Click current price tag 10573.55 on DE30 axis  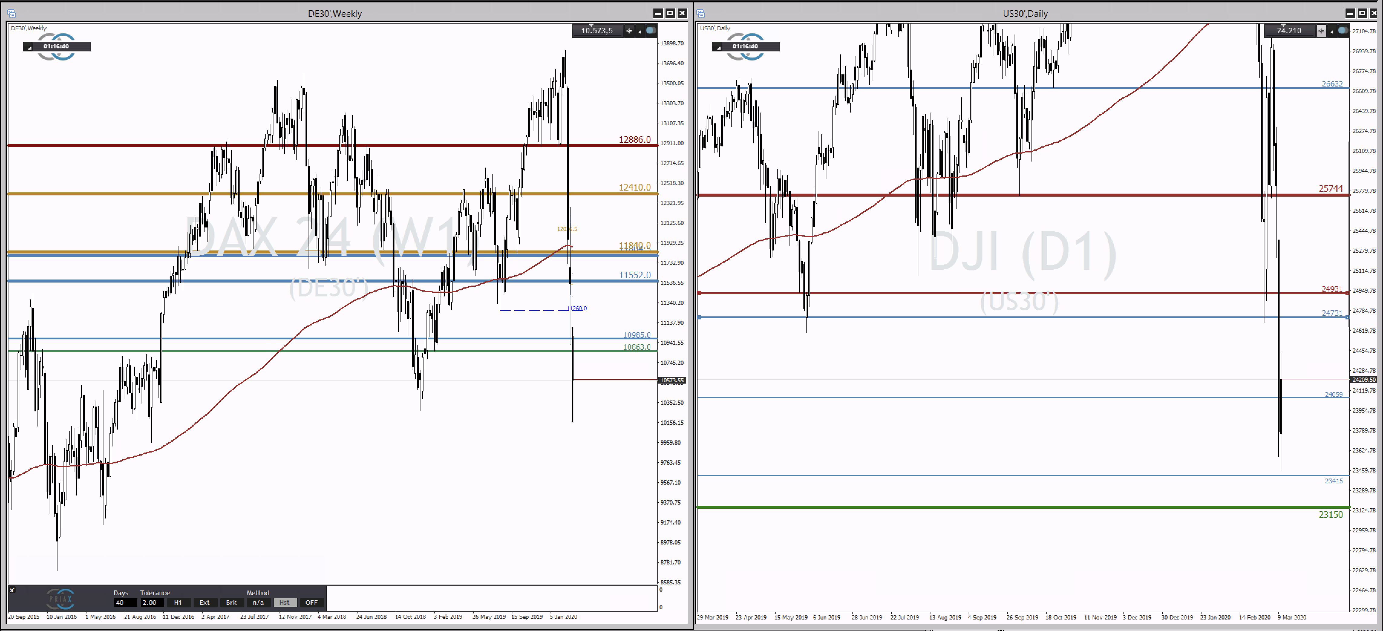[672, 380]
